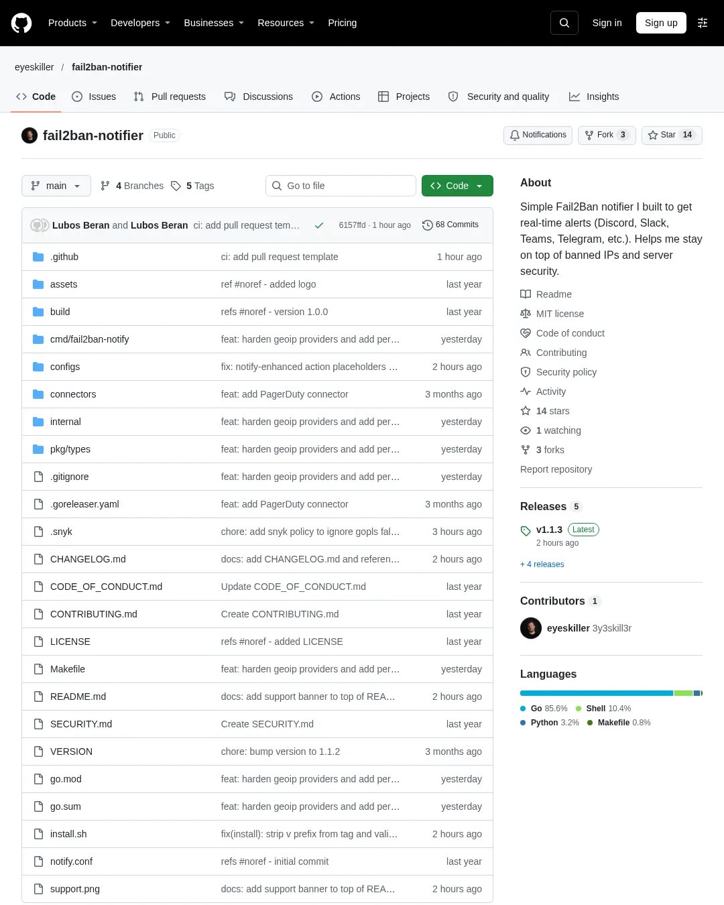Screen dimensions: 724x905
Task: Click the Report repository link
Action: [x=556, y=469]
